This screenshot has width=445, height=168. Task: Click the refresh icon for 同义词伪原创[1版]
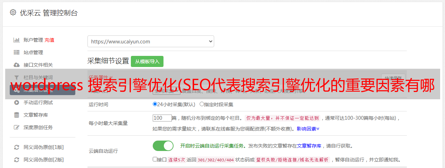point(16,147)
